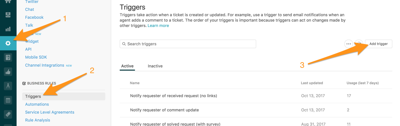Open the compass-shaped icon in sidebar
The image size is (400, 126).
(8, 86)
